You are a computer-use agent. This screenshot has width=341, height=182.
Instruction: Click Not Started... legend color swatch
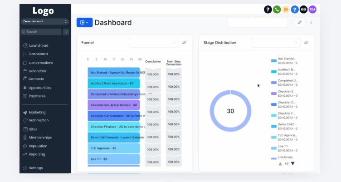[274, 61]
